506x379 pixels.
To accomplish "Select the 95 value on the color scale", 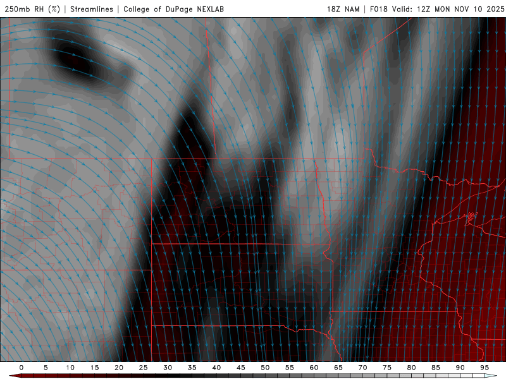I will (x=484, y=368).
